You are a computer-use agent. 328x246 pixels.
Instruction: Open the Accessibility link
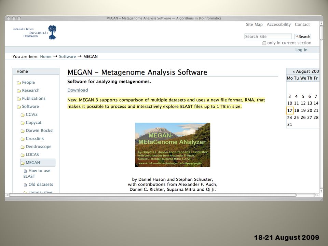click(x=279, y=25)
